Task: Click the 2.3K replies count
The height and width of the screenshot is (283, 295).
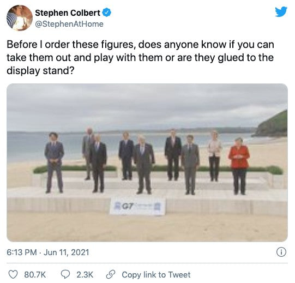Action: coord(85,275)
